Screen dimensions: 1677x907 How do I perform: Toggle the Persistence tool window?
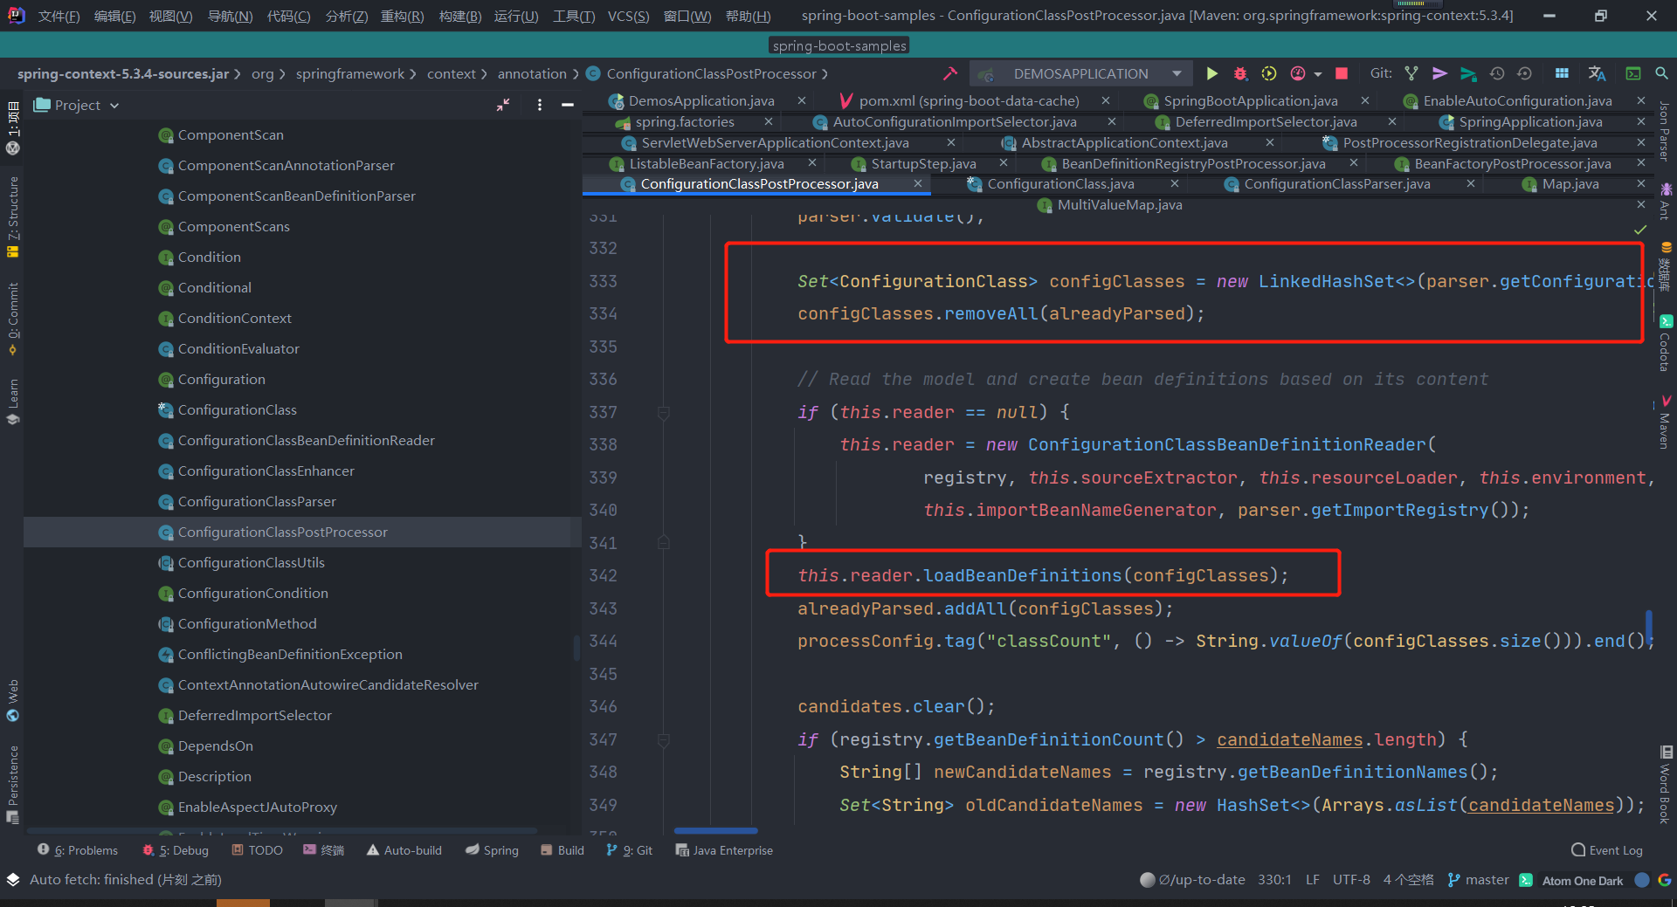pyautogui.click(x=12, y=784)
